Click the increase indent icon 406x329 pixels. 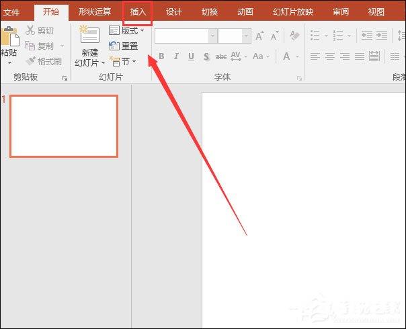pos(382,35)
